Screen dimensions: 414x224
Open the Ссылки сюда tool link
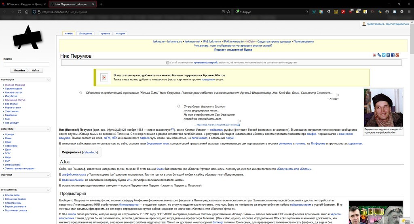pos(12,195)
